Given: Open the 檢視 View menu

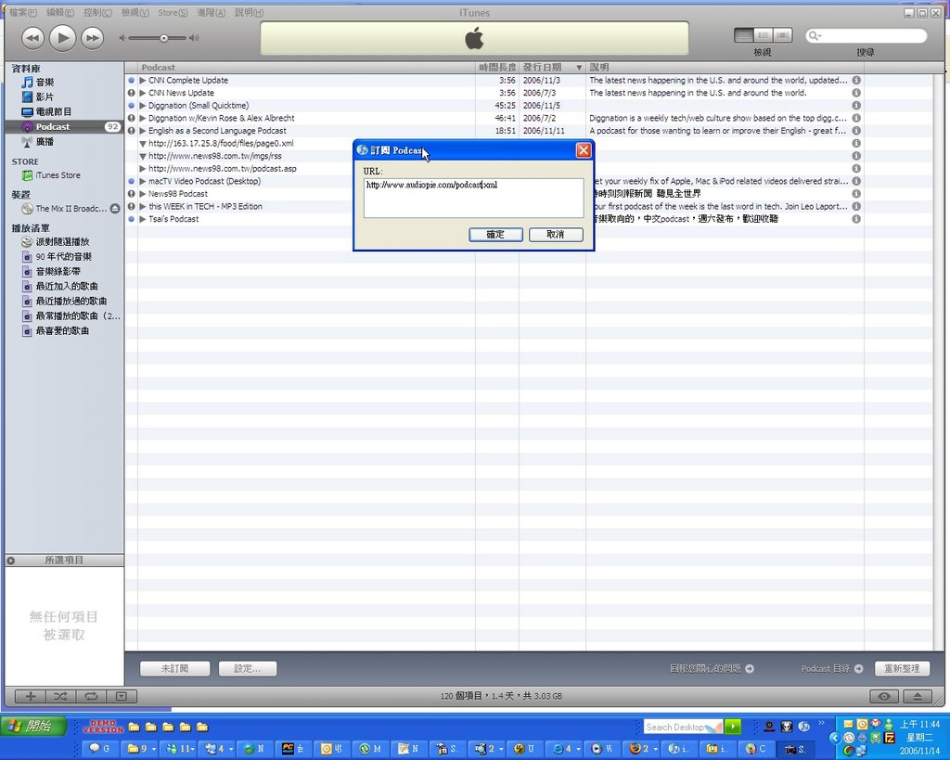Looking at the screenshot, I should pos(135,12).
